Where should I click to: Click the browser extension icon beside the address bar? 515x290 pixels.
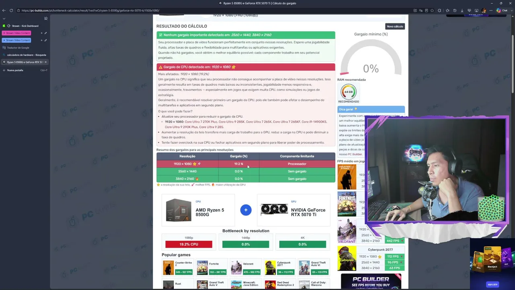tap(439, 10)
